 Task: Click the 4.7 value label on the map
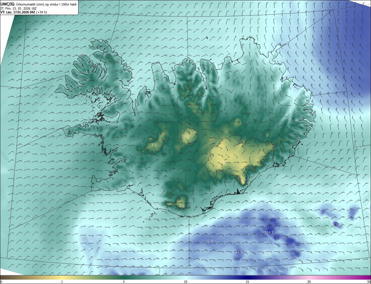(x=69, y=132)
